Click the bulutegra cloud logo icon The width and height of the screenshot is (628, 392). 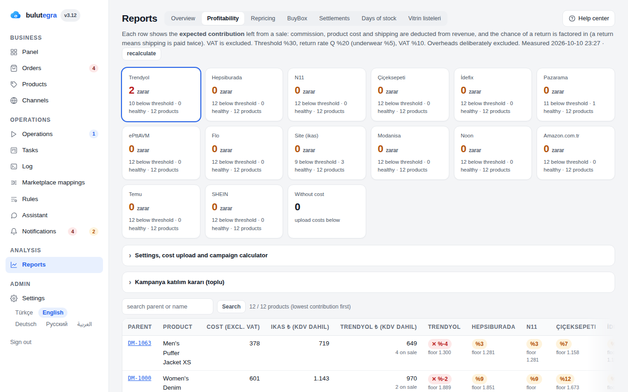click(x=16, y=15)
